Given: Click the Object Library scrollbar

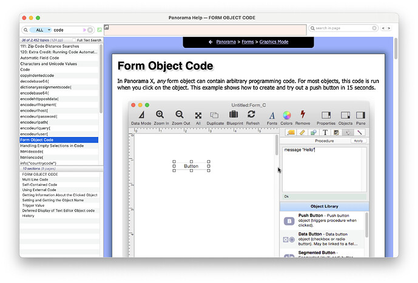Looking at the screenshot, I should click(x=367, y=225).
